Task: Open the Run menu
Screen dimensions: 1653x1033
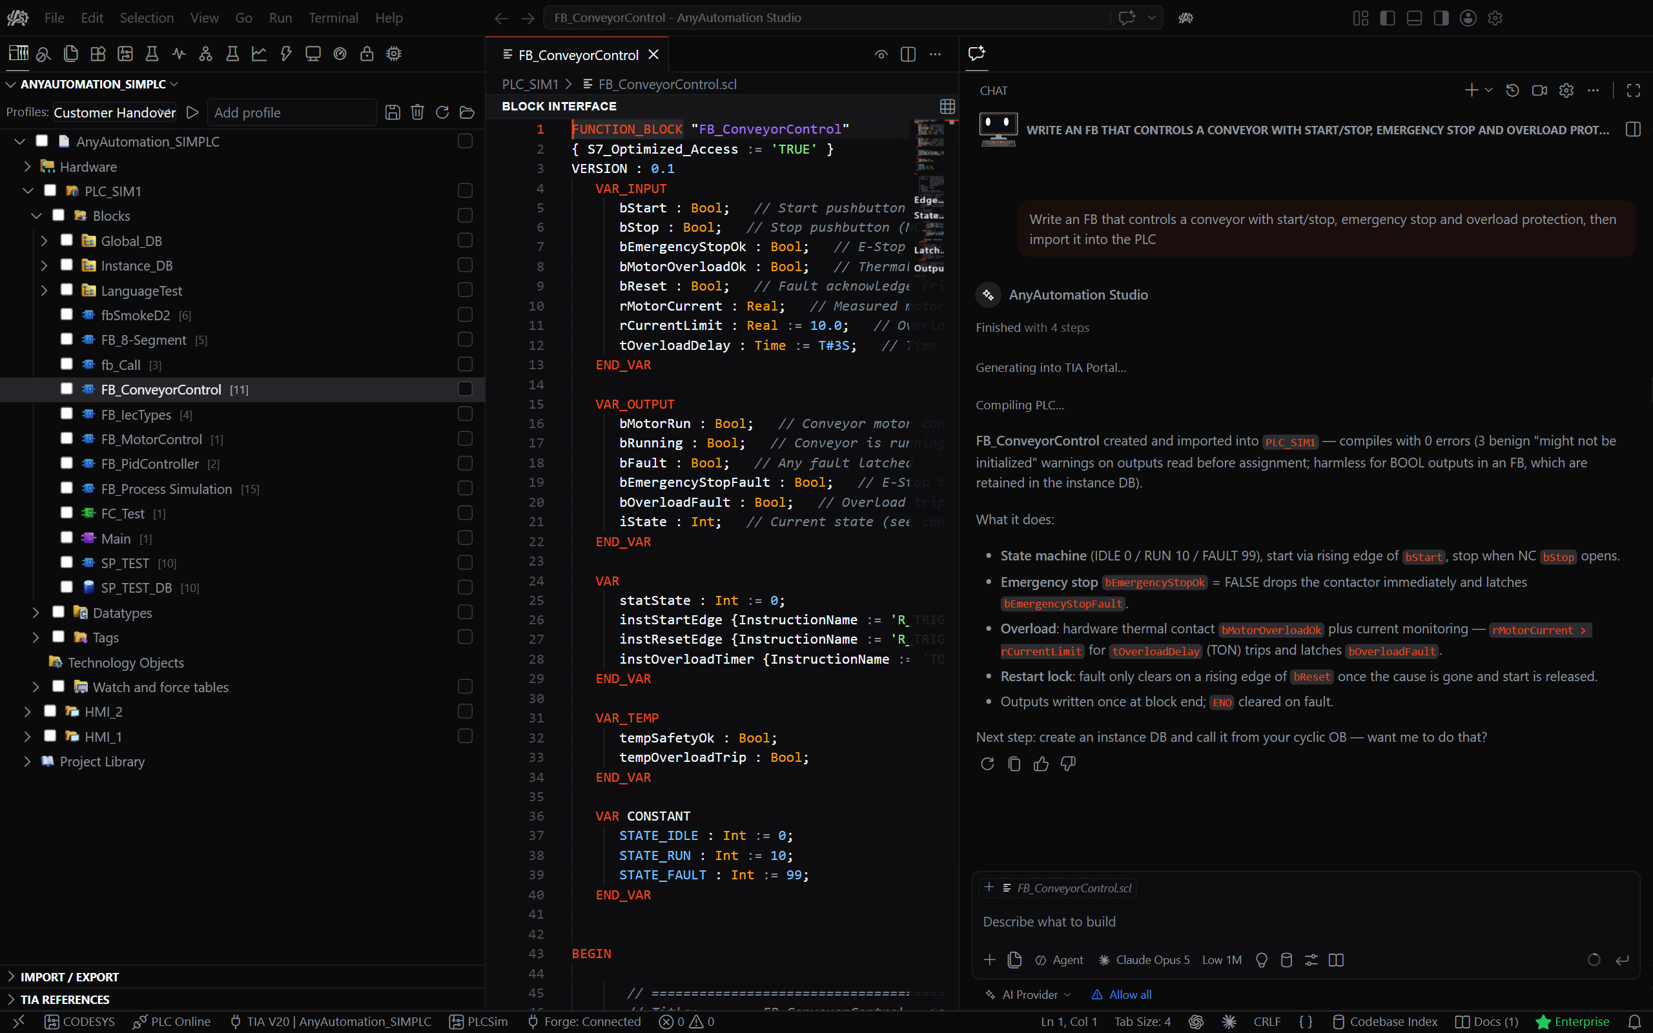Action: (280, 18)
